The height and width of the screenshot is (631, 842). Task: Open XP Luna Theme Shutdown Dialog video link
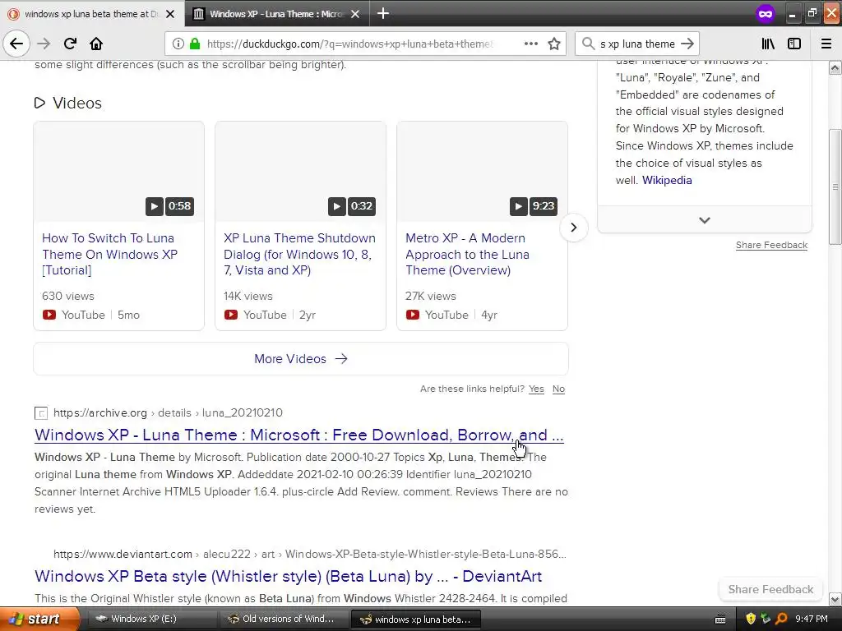click(x=299, y=255)
